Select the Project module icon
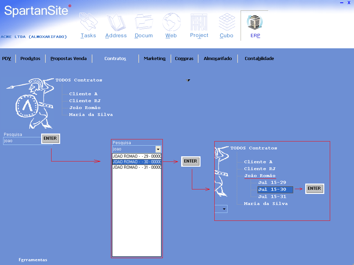The width and height of the screenshot is (354, 265). pos(199,22)
